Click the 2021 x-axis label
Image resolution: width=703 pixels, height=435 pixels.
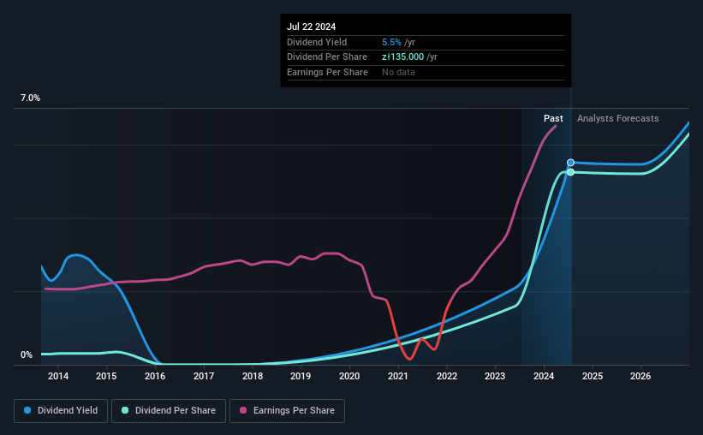(397, 376)
